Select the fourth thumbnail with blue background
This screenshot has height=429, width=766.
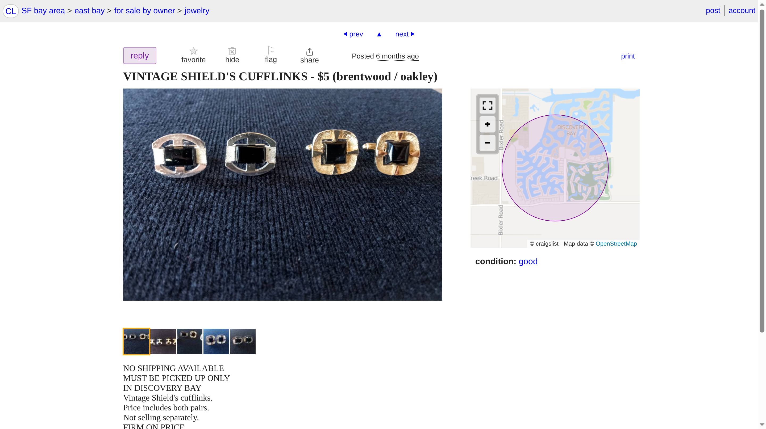[216, 341]
